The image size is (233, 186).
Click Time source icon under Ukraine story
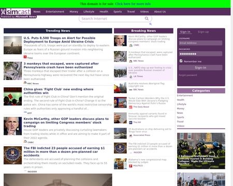pos(25,57)
